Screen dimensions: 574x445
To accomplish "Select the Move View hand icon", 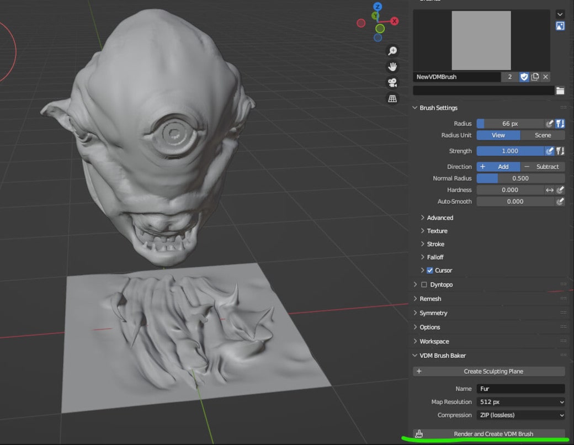I will pyautogui.click(x=392, y=66).
